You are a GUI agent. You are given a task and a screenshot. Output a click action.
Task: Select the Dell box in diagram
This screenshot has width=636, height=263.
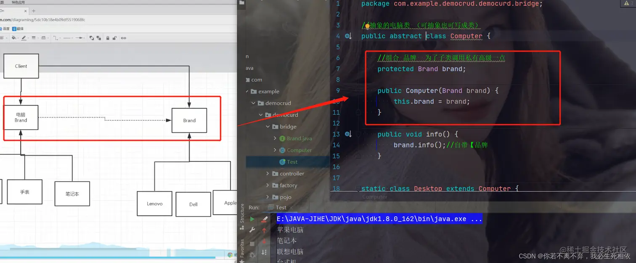pos(193,205)
